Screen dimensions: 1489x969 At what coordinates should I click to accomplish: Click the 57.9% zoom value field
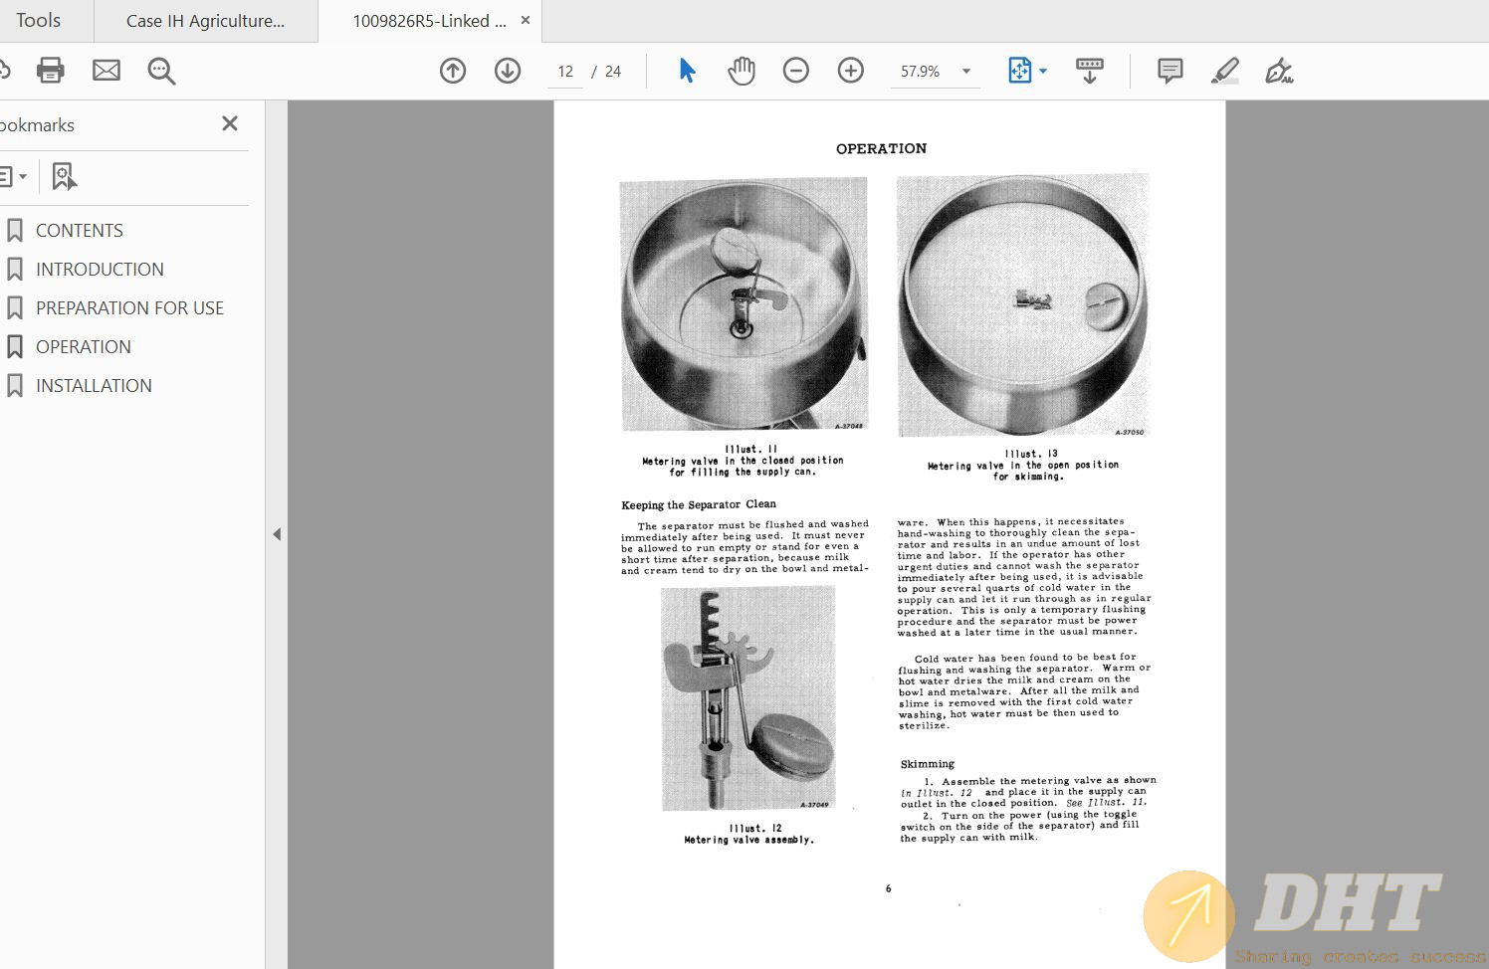[921, 72]
